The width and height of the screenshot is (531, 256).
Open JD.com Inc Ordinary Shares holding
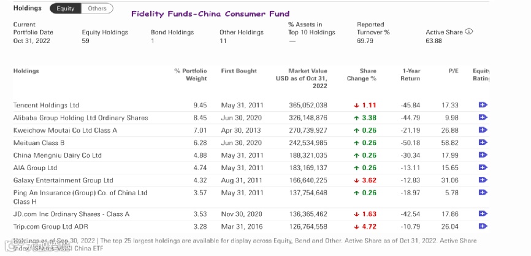pos(71,214)
